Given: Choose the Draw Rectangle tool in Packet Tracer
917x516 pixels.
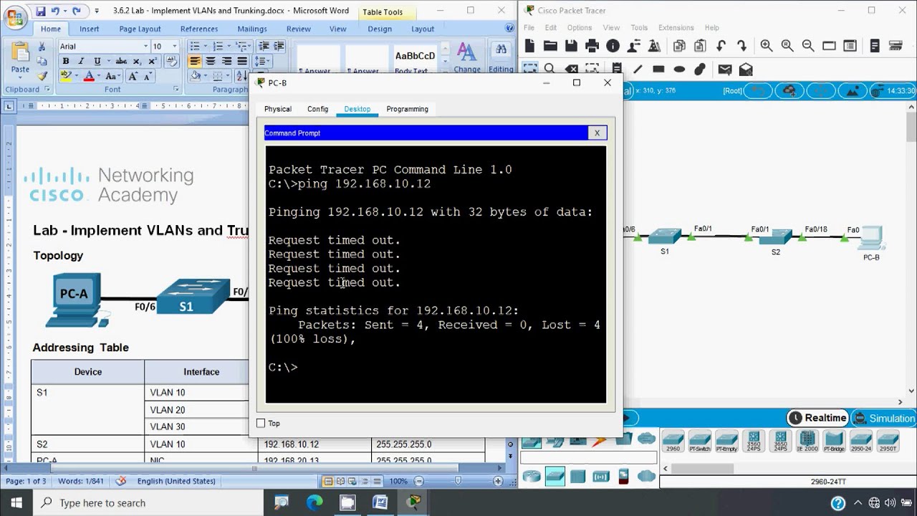Looking at the screenshot, I should pos(658,70).
